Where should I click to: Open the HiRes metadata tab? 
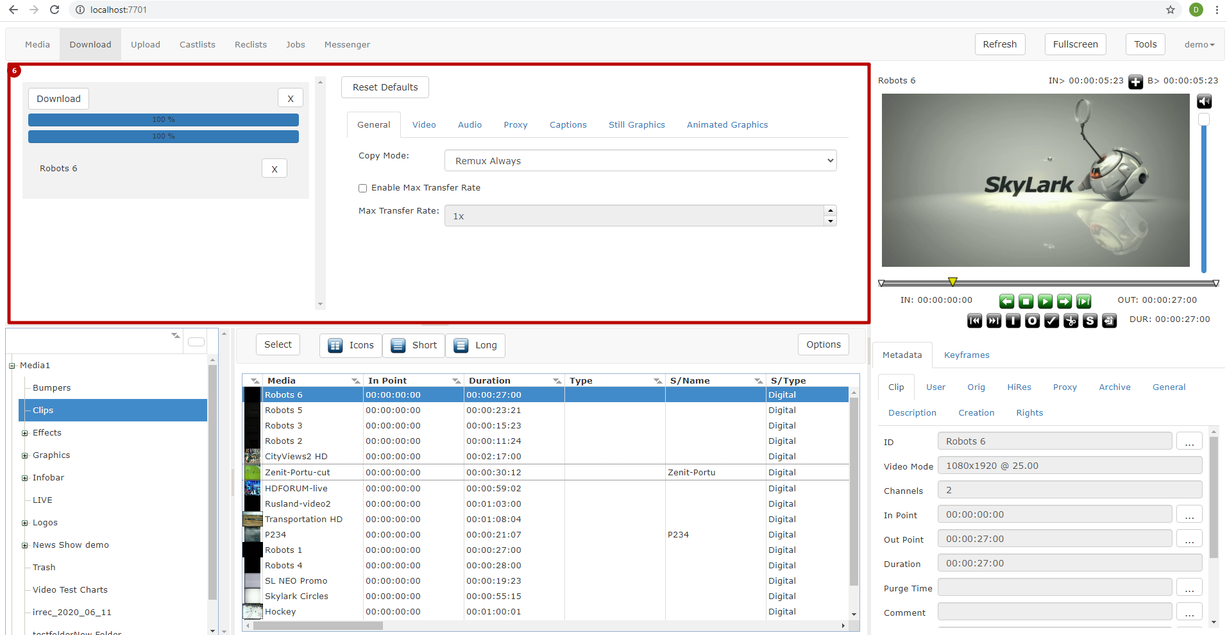point(1019,387)
